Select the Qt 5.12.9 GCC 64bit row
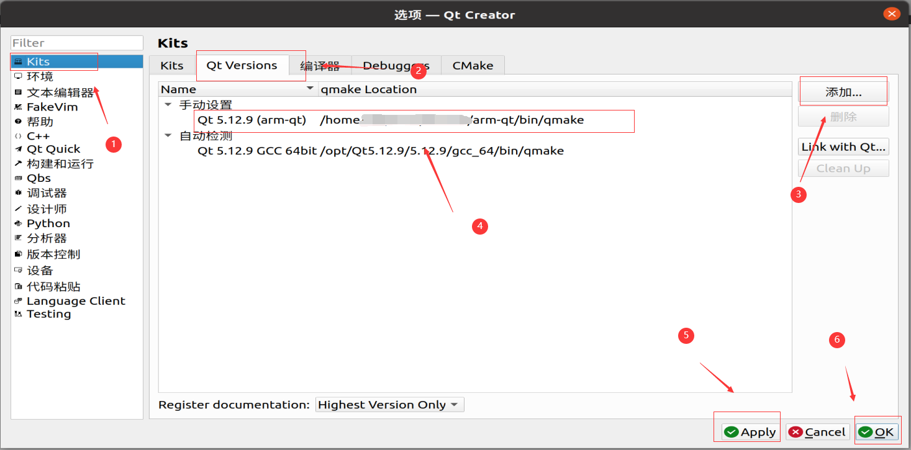 (475, 150)
